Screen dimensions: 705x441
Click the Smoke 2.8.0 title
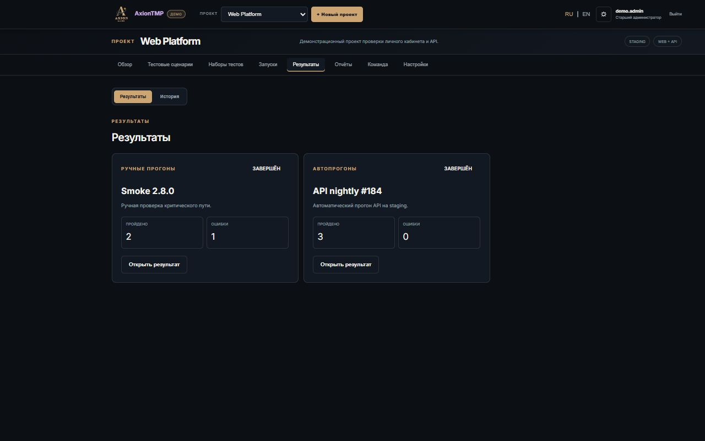[x=148, y=191]
